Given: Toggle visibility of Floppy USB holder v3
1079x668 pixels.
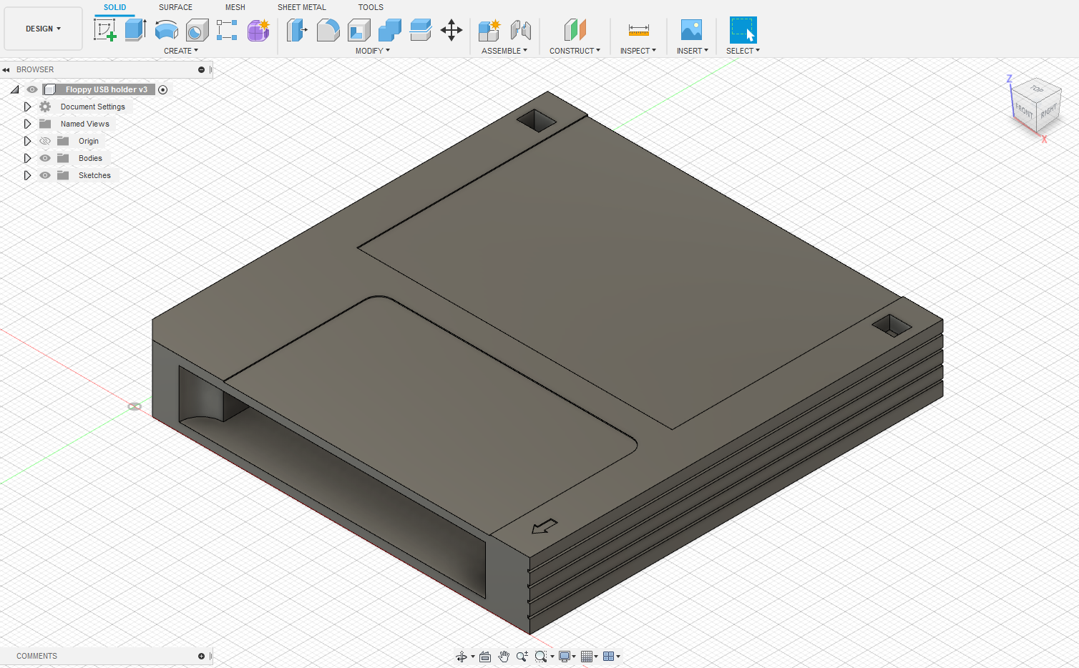Looking at the screenshot, I should click(x=32, y=89).
